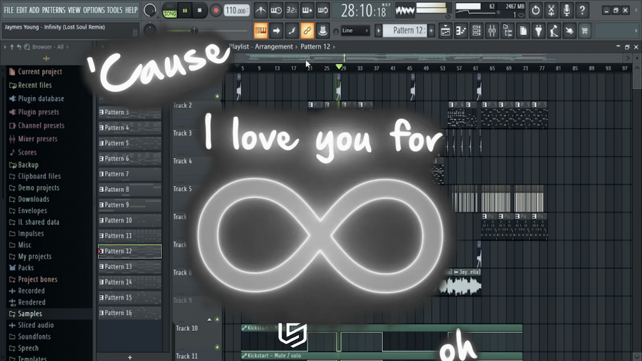Viewport: 642px width, 361px height.
Task: Toggle step editing mode
Action: click(x=291, y=30)
